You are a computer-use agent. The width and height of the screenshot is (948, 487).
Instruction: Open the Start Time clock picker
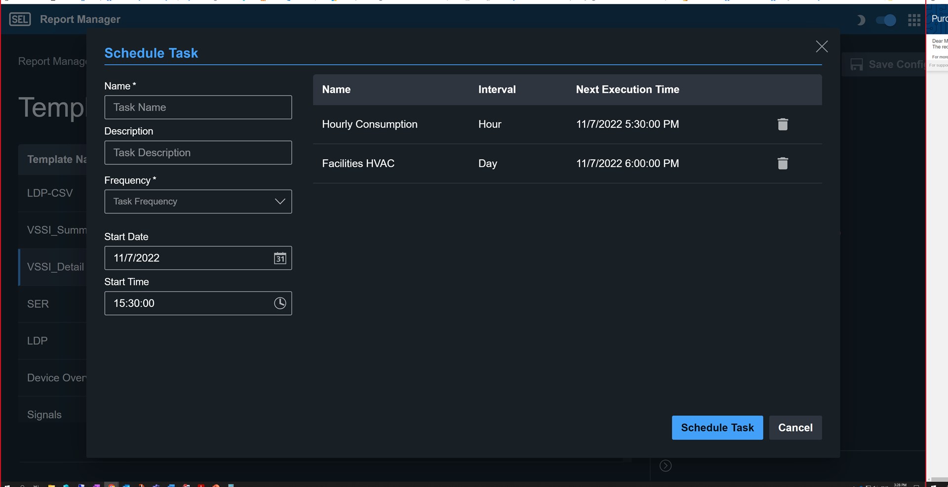click(280, 303)
